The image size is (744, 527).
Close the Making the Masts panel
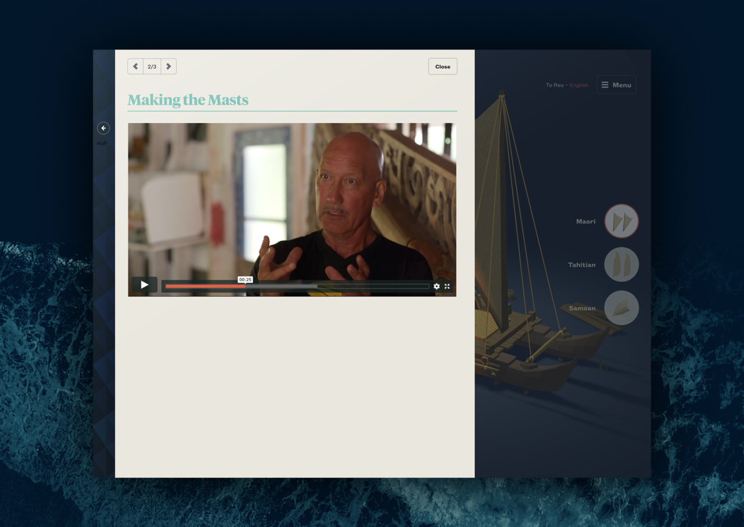tap(443, 66)
